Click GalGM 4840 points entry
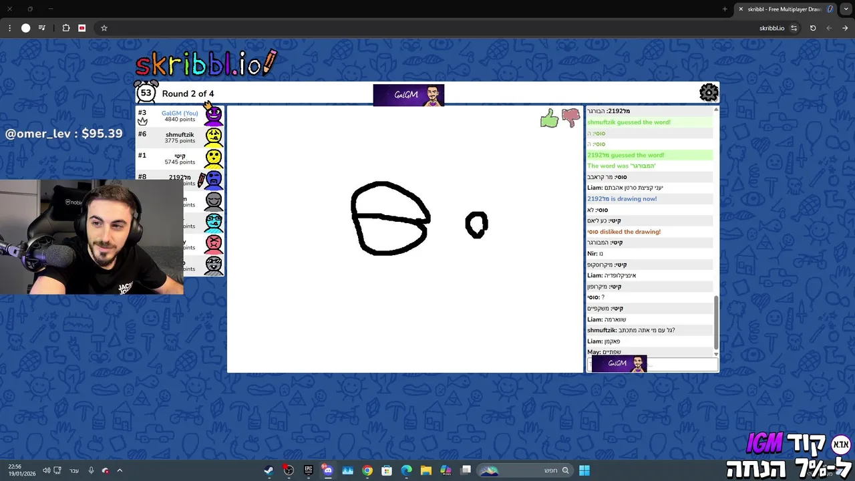The height and width of the screenshot is (481, 855). pos(180,116)
